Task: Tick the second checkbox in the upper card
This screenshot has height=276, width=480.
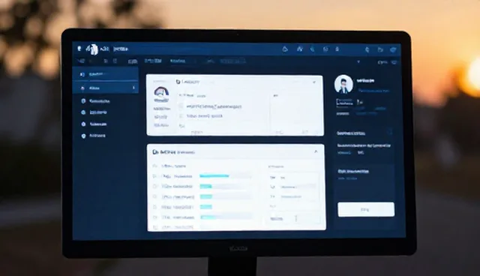Action: point(181,116)
